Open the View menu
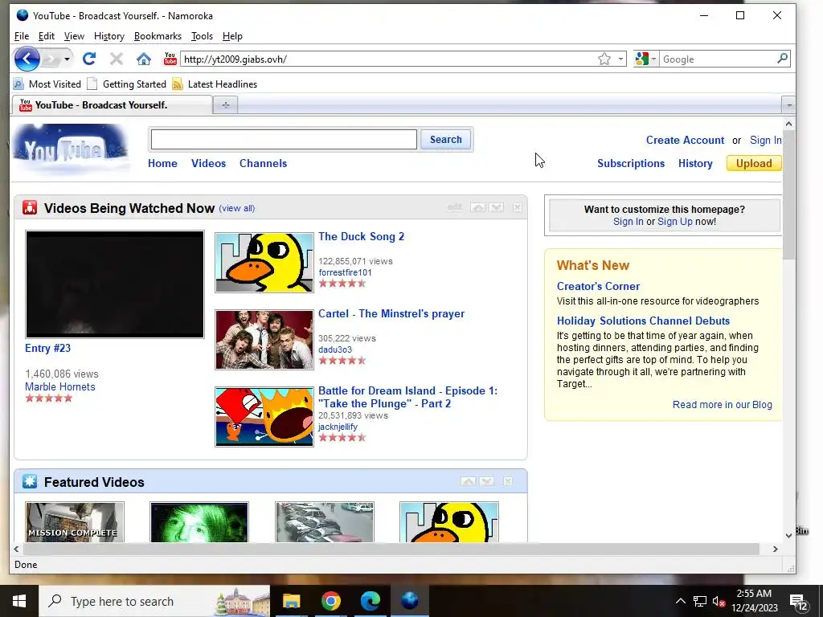Viewport: 823px width, 617px height. pos(74,36)
